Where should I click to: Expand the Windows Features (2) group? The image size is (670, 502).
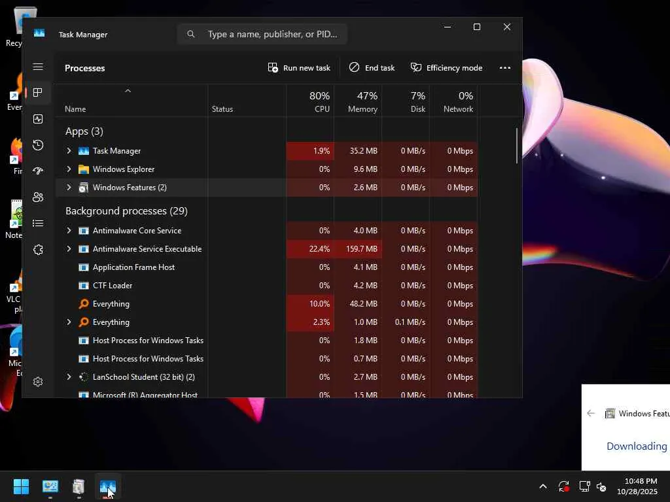point(69,188)
